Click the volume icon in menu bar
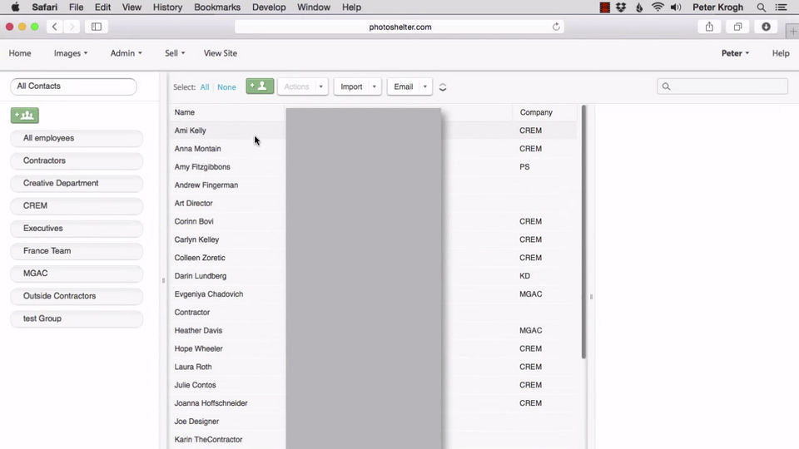Image resolution: width=799 pixels, height=449 pixels. (676, 7)
